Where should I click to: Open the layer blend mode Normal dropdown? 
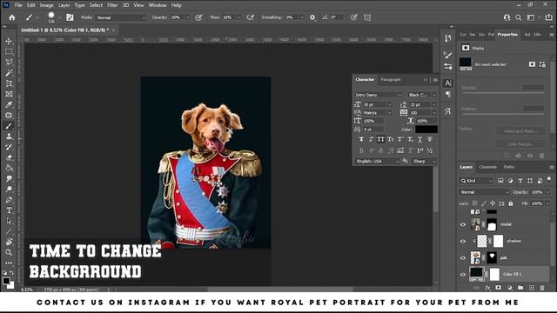click(485, 192)
